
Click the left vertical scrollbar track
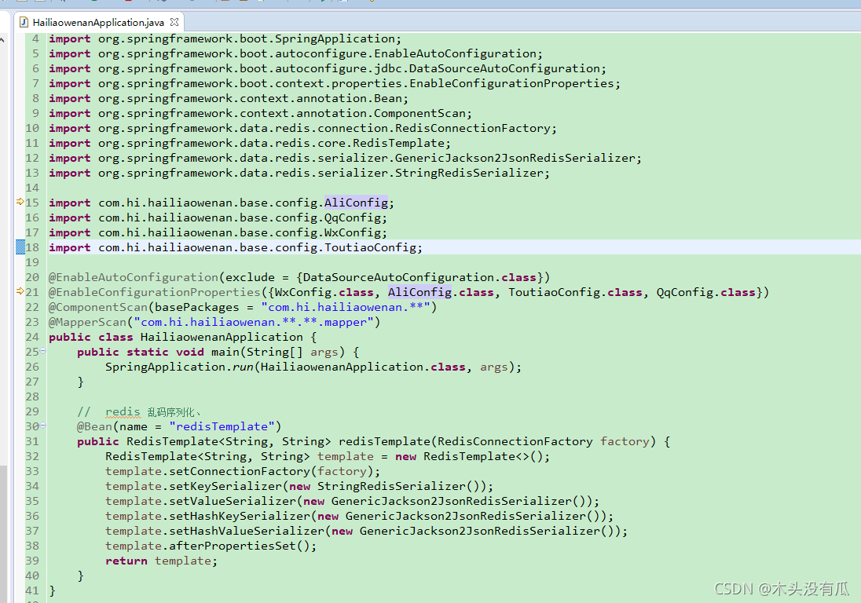(x=5, y=314)
